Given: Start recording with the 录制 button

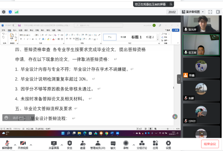Looking at the screenshot, I should (x=126, y=145).
